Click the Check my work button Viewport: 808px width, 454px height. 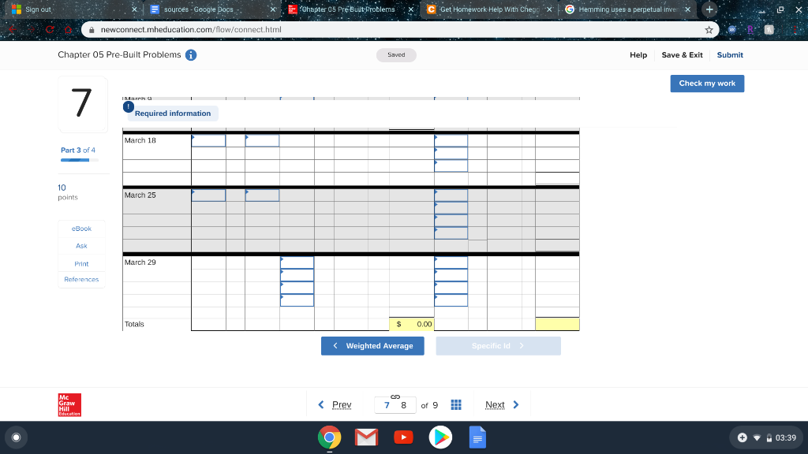click(706, 83)
